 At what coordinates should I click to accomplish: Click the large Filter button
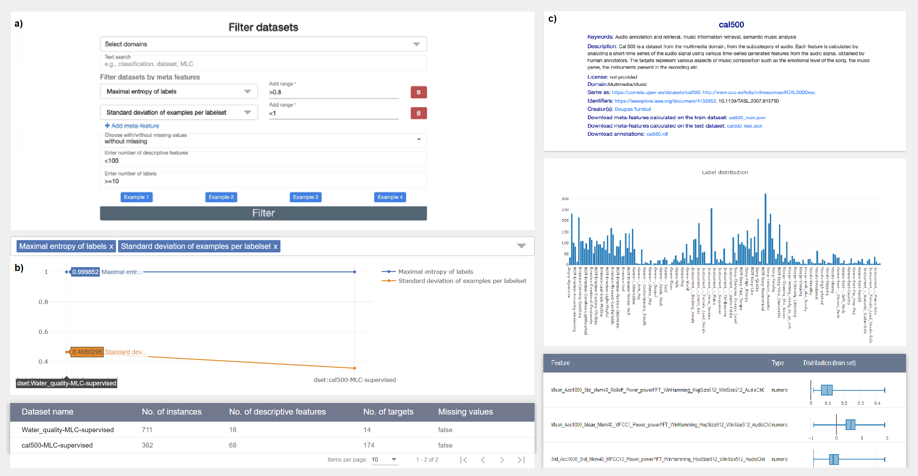pyautogui.click(x=263, y=213)
